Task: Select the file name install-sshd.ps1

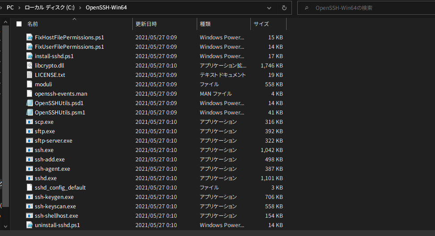Action: (54, 56)
